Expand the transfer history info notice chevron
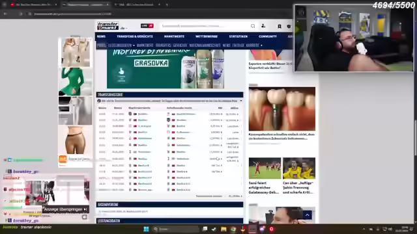Viewport: 417px width, 234px height. coord(241,101)
